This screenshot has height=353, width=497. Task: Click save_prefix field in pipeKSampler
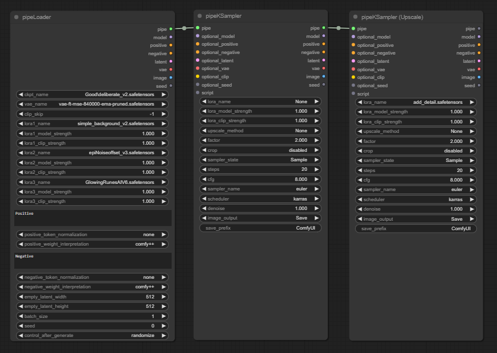(x=260, y=228)
